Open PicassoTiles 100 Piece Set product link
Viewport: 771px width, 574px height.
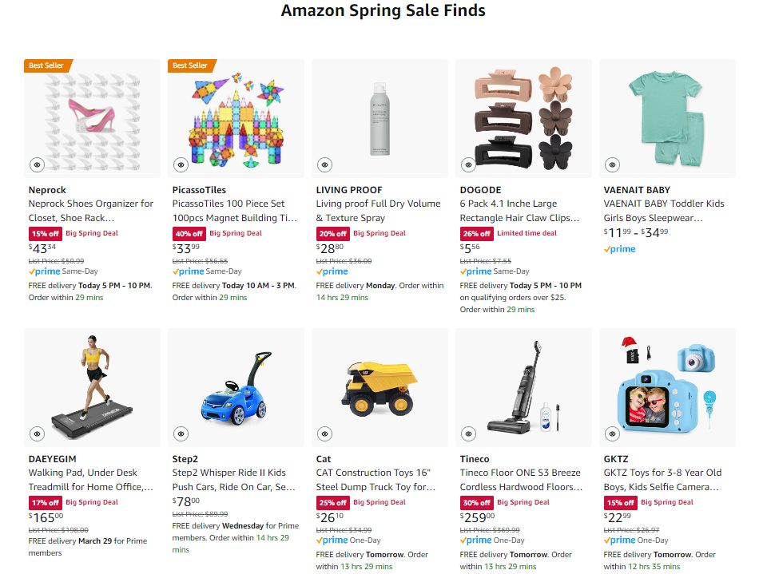coord(234,211)
